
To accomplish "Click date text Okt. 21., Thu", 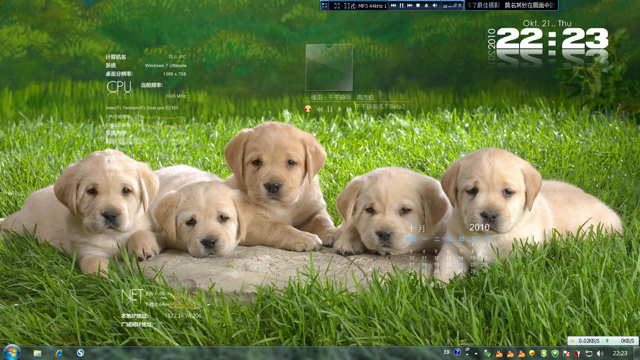I will click(547, 23).
